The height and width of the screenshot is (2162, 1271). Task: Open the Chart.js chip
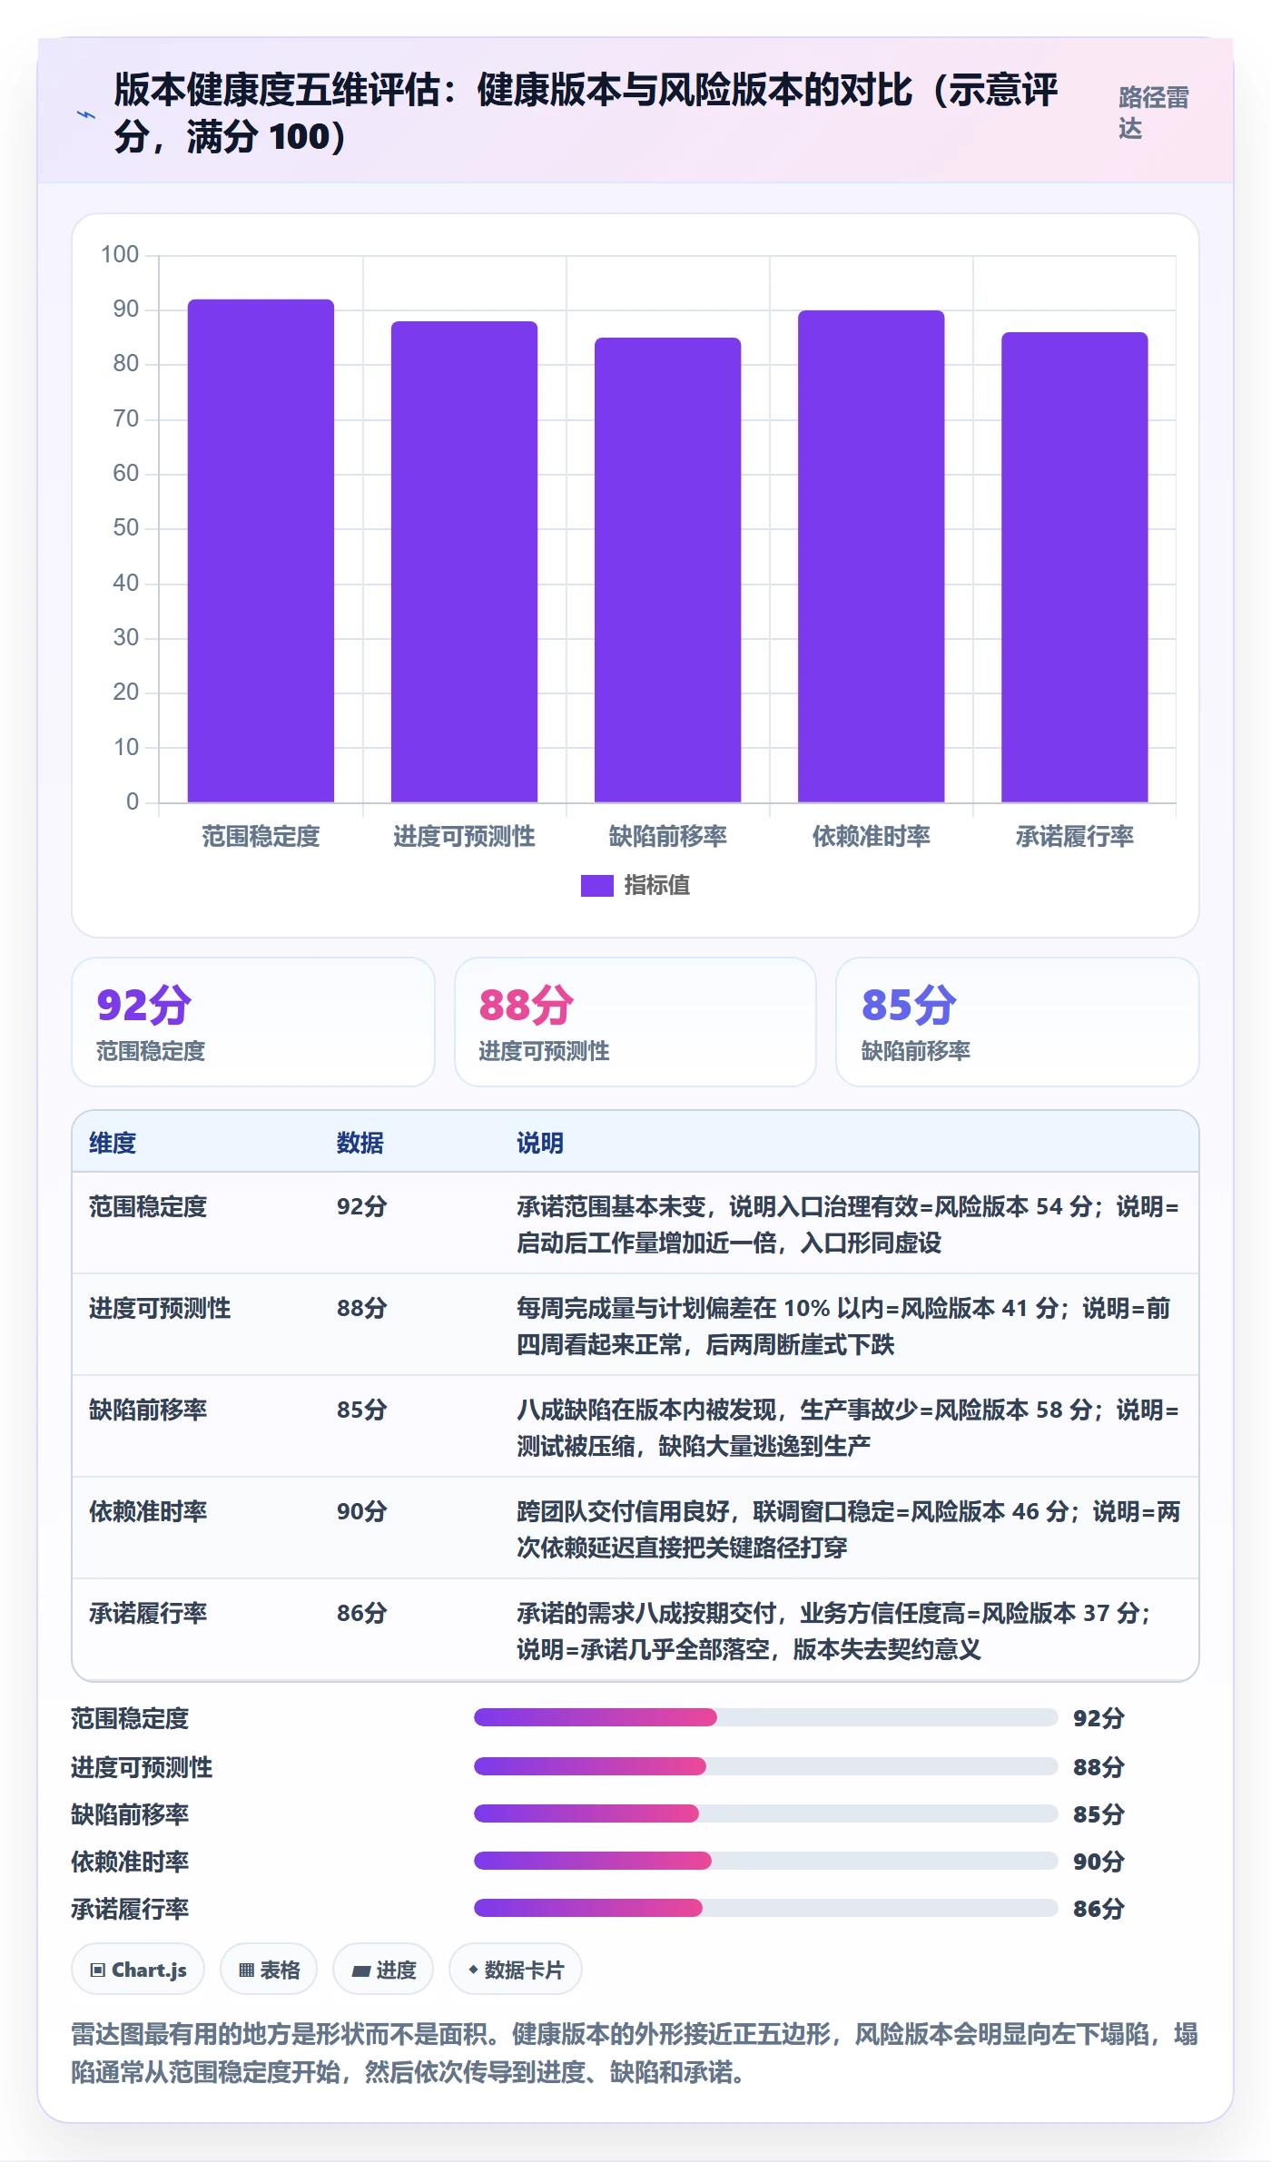click(x=138, y=1970)
